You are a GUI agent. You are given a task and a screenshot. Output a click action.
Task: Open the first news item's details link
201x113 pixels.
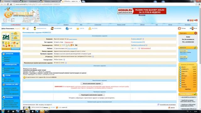183,54
